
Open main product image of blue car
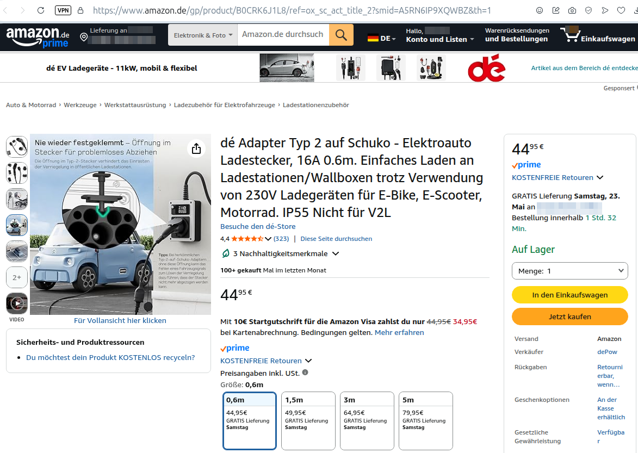pos(120,224)
